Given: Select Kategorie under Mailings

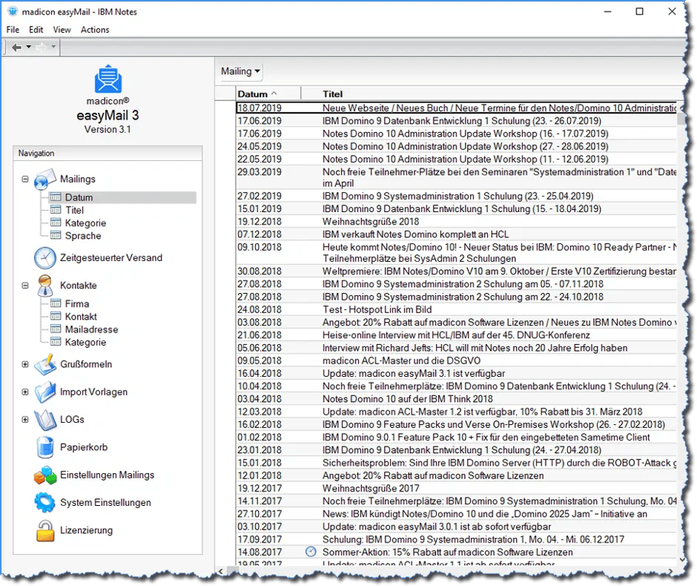Looking at the screenshot, I should 86,223.
